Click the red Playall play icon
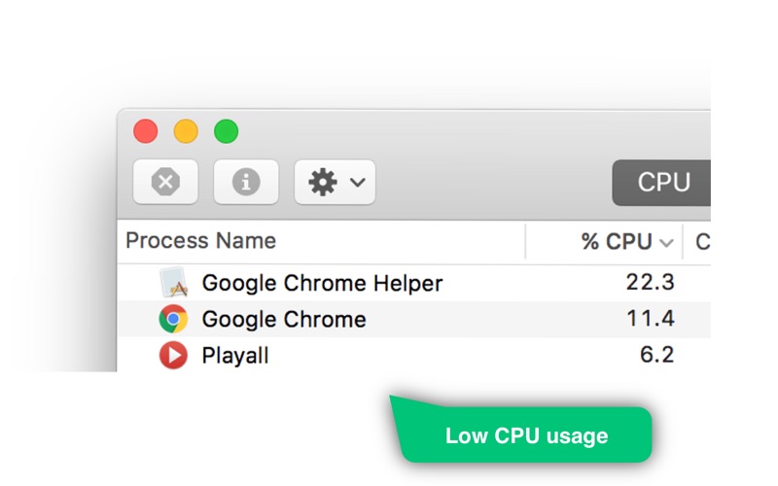The height and width of the screenshot is (486, 778). [x=173, y=355]
